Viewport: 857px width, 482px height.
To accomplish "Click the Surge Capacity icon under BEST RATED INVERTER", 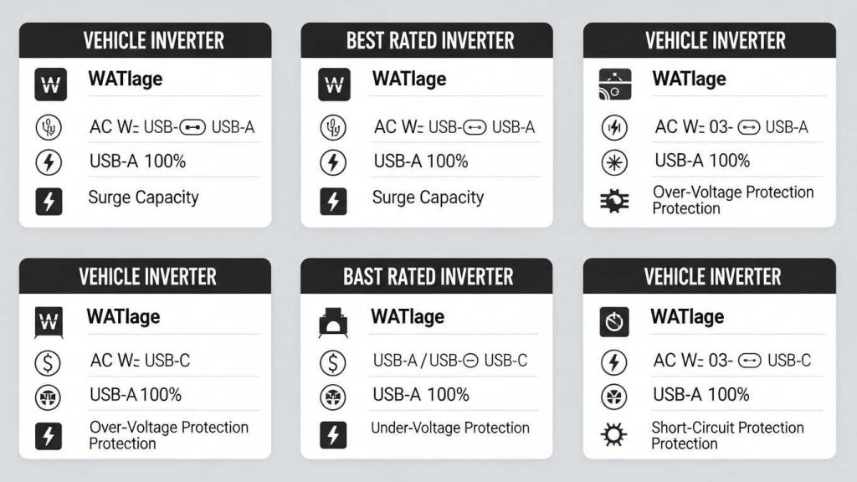I will 333,201.
